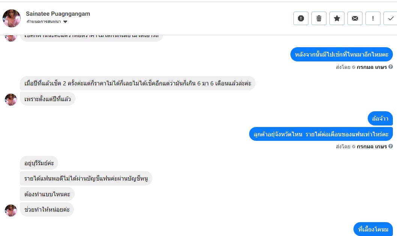
Task: Select message asking about province and income
Action: pyautogui.click(x=321, y=134)
